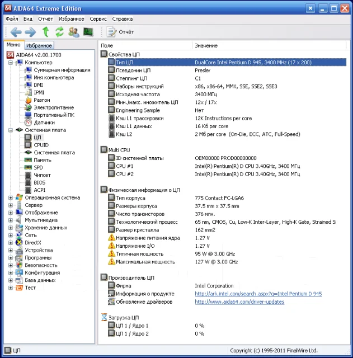
Task: Expand the Отображение tree node
Action: click(x=11, y=213)
